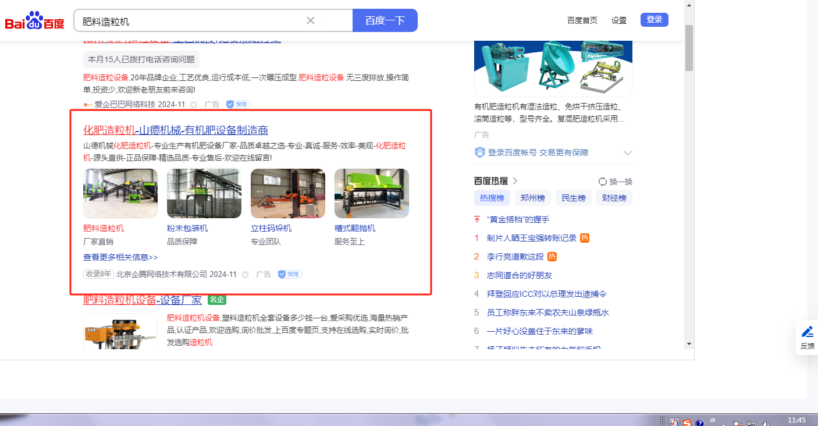Open the 查看更多相关信息>> link

120,257
